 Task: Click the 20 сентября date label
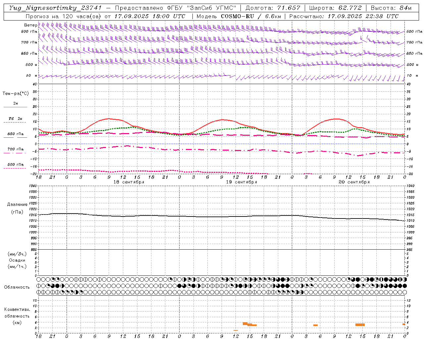pyautogui.click(x=354, y=182)
